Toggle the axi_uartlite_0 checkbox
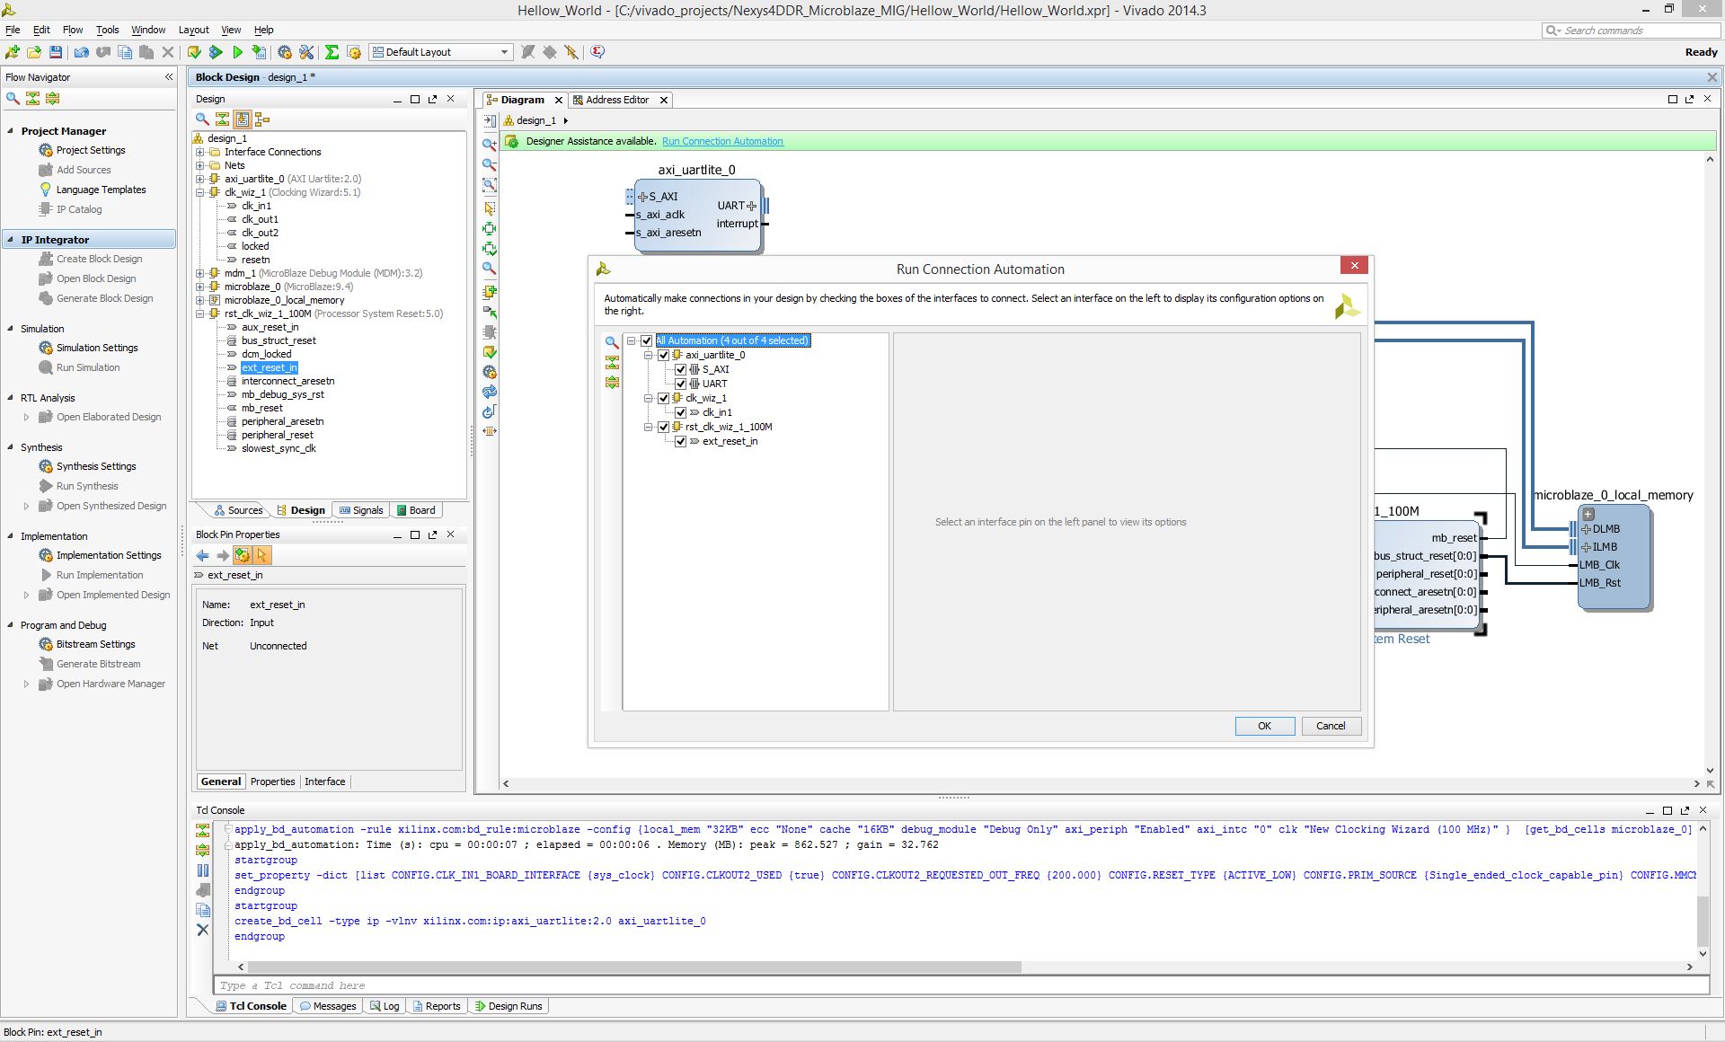This screenshot has height=1042, width=1725. (x=664, y=355)
